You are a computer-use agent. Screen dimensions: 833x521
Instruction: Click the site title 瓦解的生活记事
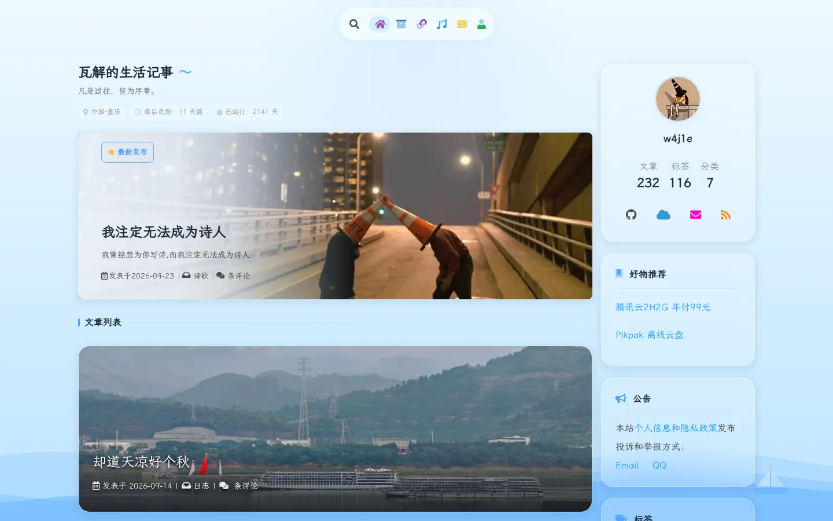[126, 72]
